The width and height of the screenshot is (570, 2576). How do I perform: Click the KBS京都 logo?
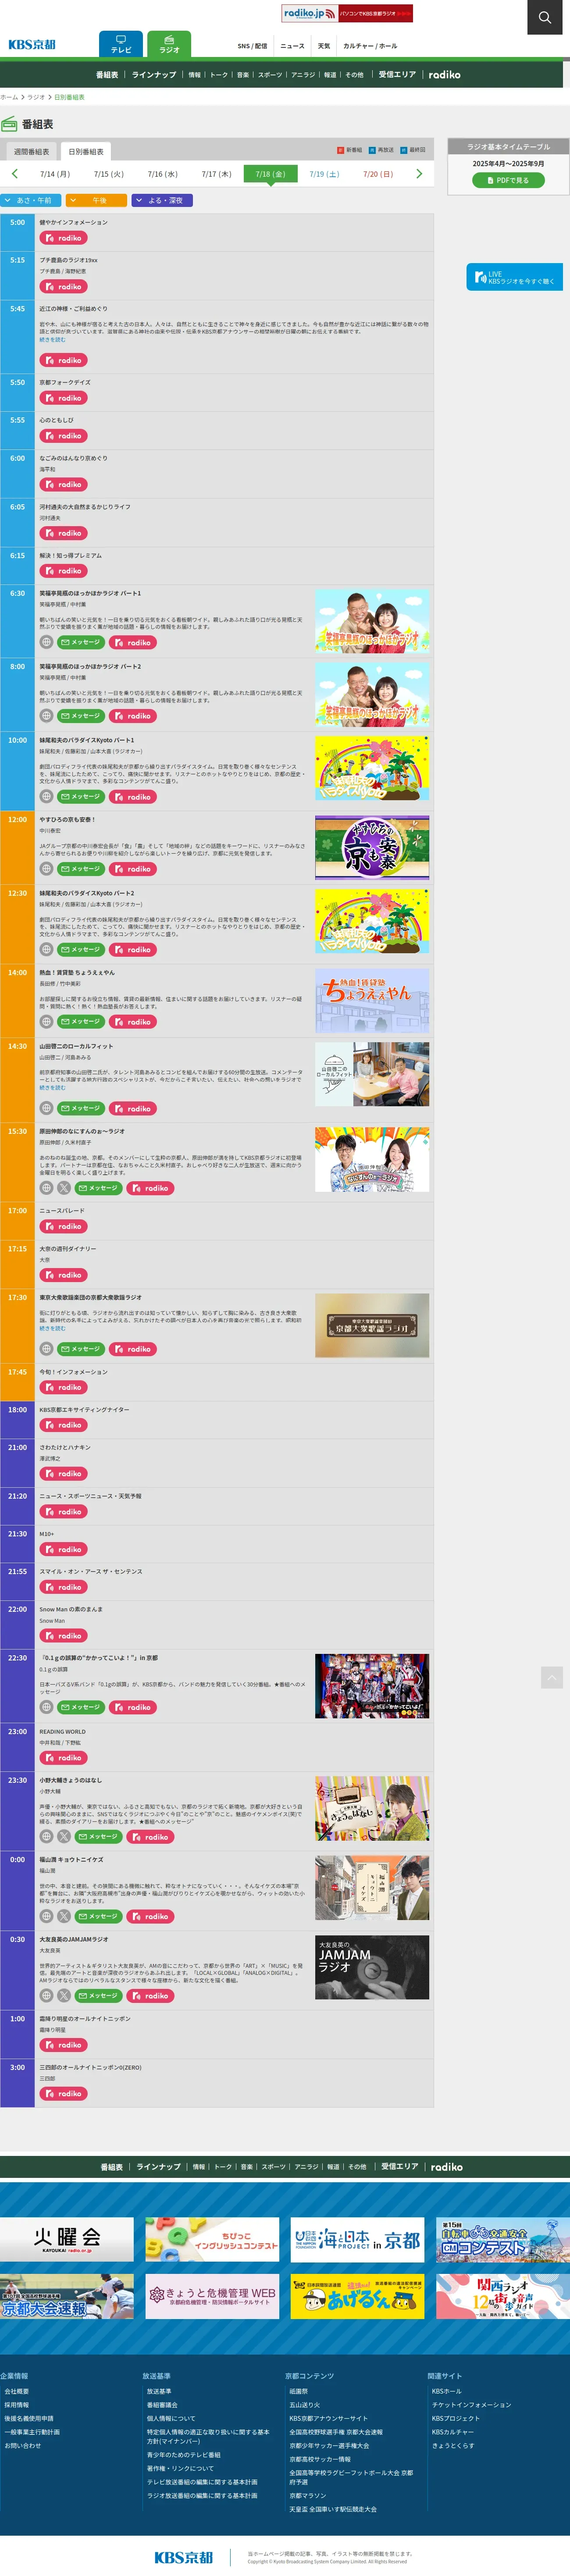click(x=32, y=44)
